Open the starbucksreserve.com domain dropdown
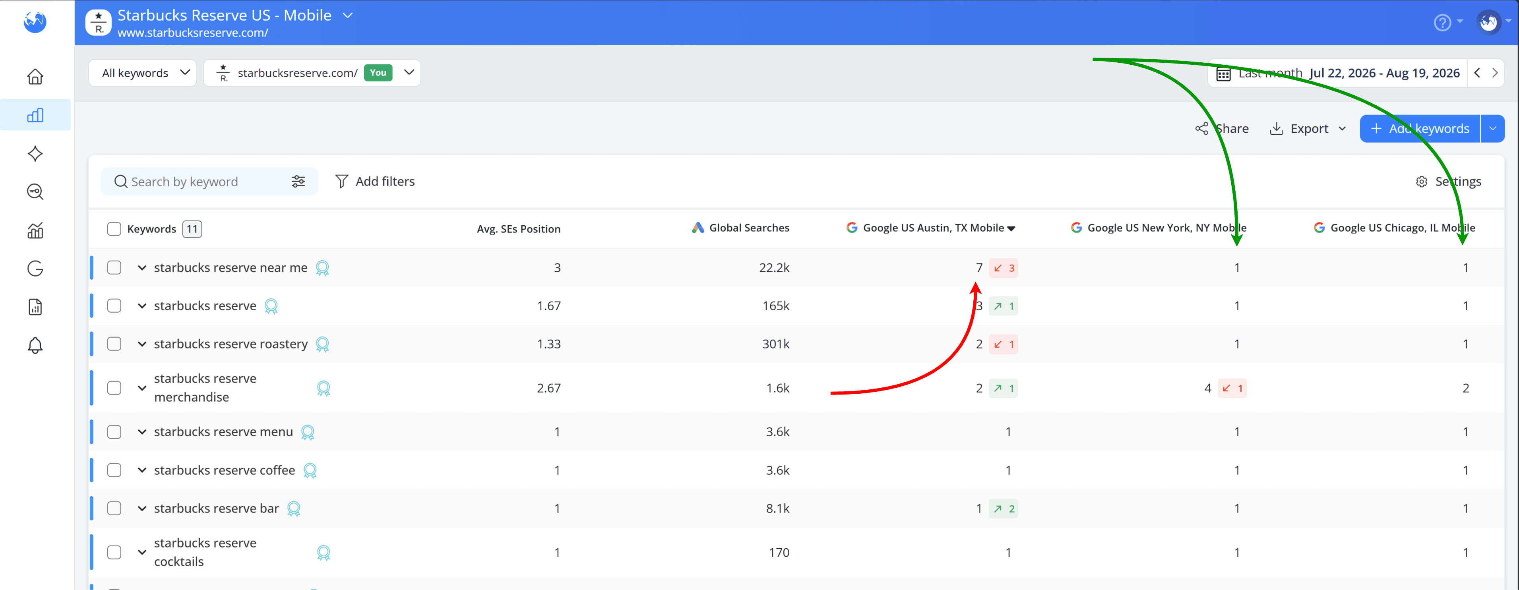1519x590 pixels. click(x=312, y=73)
